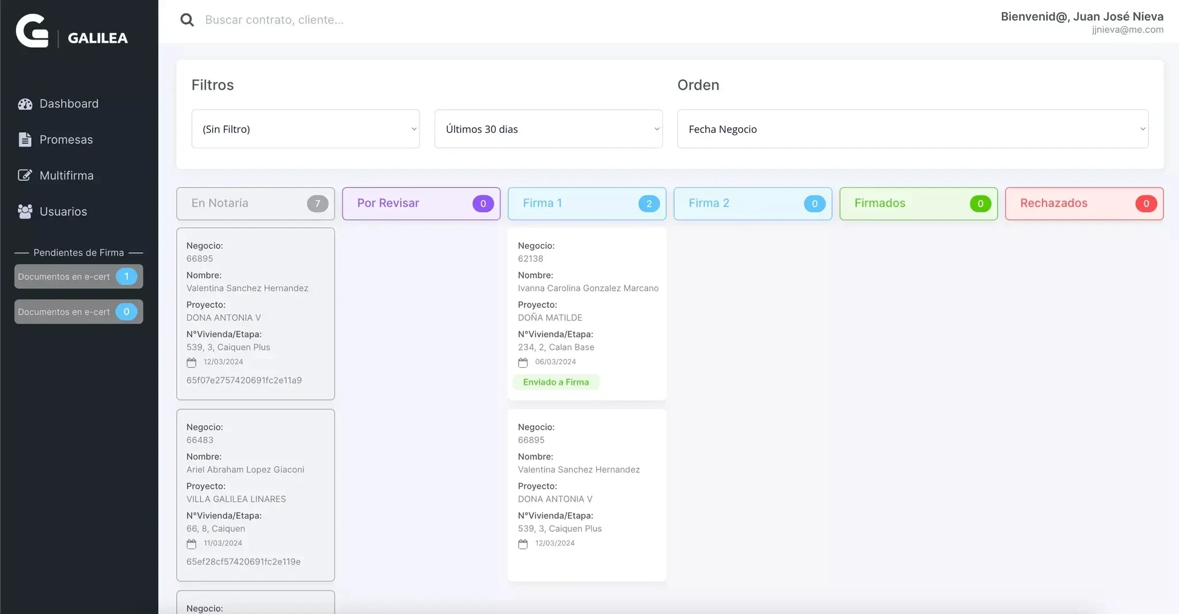The height and width of the screenshot is (614, 1179).
Task: Open the Fecha Negocio order dropdown
Action: click(913, 129)
